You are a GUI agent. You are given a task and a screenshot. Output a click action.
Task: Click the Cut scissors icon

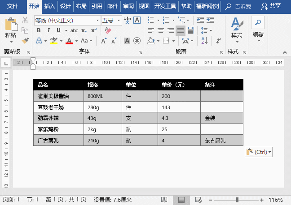point(25,20)
